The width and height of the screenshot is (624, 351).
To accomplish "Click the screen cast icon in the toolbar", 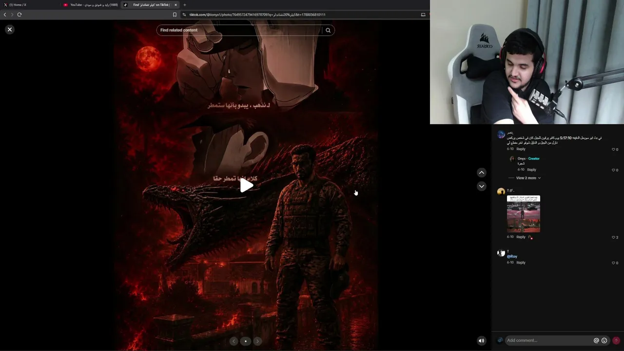I will 423,15.
